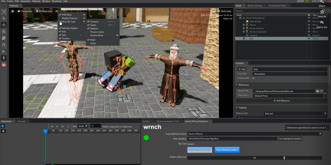Image resolution: width=331 pixels, height=165 pixels.
Task: Select the Scale tool in left toolbar
Action: 4,38
